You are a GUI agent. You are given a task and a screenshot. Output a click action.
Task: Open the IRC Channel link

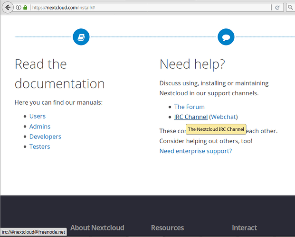[191, 117]
